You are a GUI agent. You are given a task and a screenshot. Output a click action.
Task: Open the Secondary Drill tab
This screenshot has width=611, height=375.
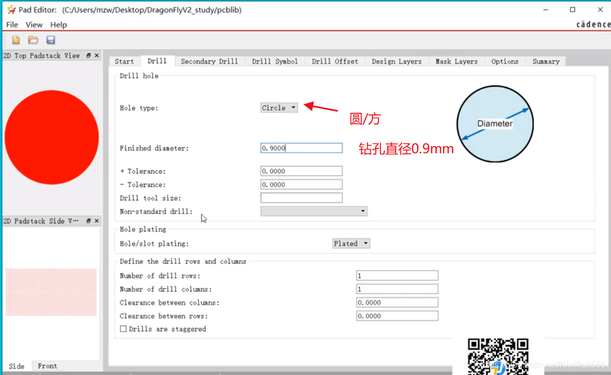tap(209, 61)
